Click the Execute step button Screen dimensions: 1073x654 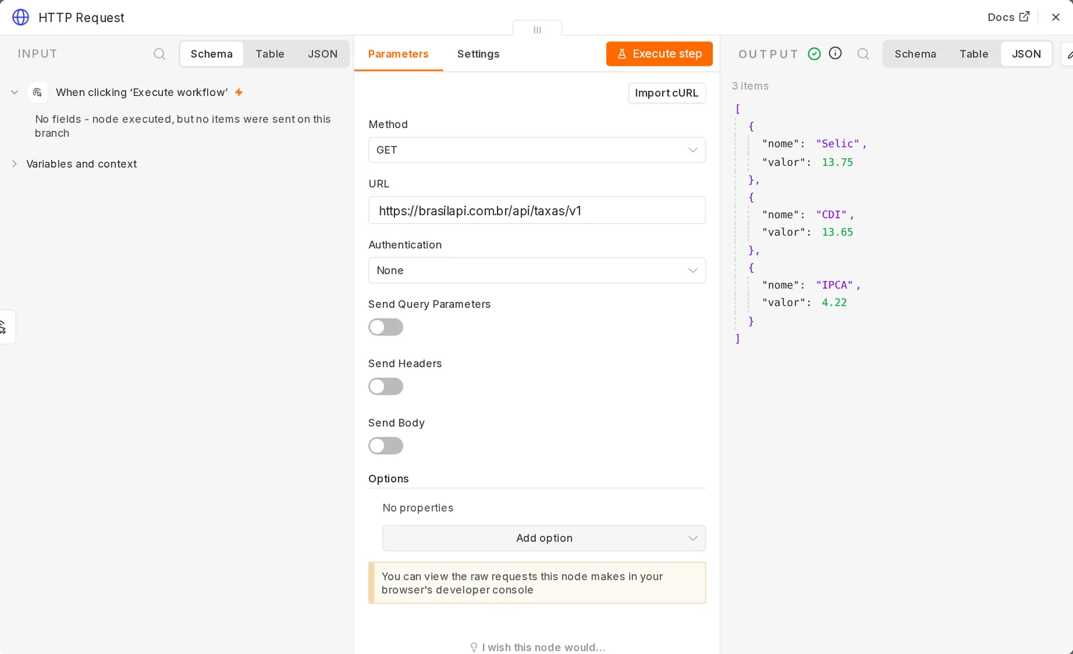[x=659, y=54]
